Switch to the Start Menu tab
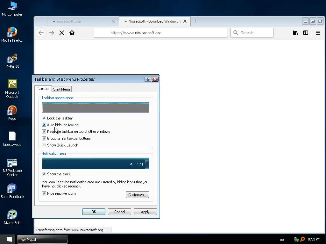 pyautogui.click(x=61, y=89)
